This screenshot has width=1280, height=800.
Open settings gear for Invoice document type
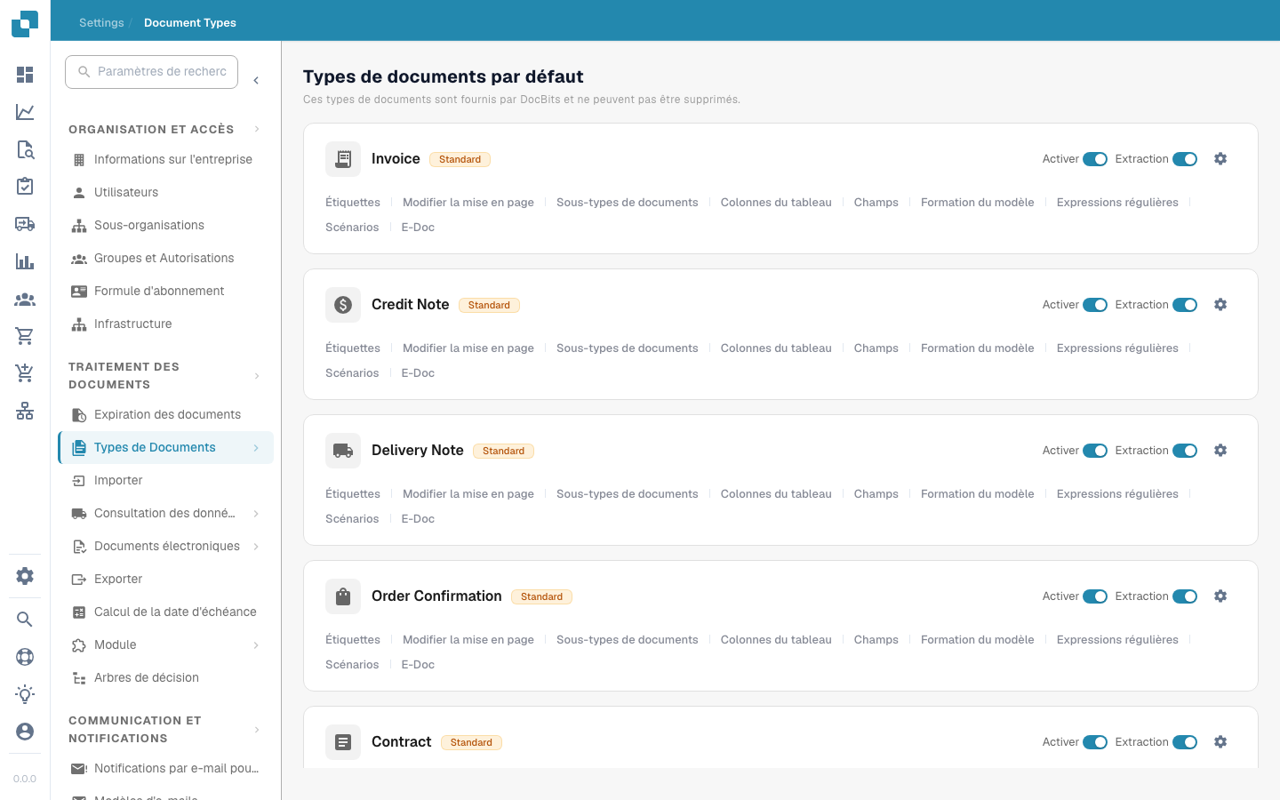pyautogui.click(x=1220, y=159)
